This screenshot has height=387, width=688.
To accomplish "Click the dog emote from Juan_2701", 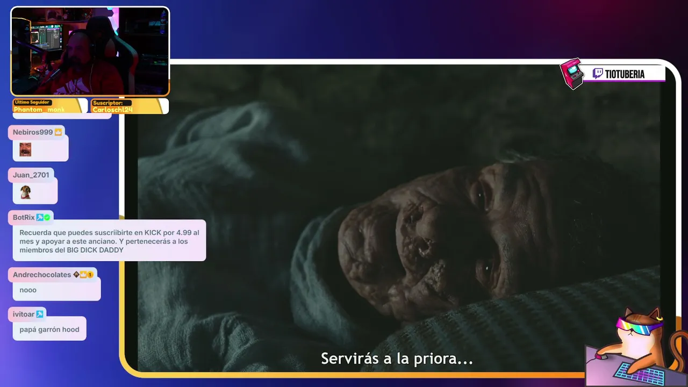I will click(x=25, y=192).
